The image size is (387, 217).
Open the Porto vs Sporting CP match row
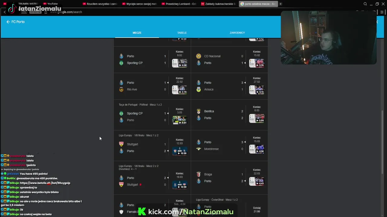pos(152,60)
